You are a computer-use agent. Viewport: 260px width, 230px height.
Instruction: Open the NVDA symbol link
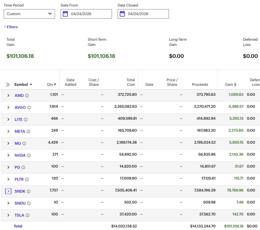pyautogui.click(x=20, y=155)
